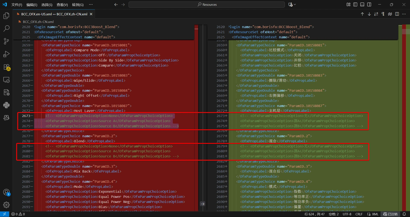The image size is (410, 217).
Task: Open the Extensions view
Action: [6, 67]
